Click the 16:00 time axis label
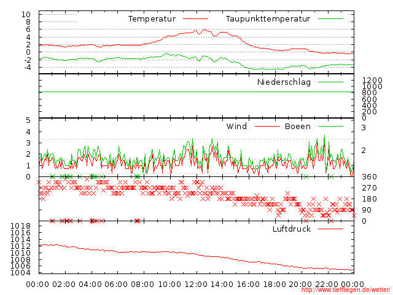This screenshot has width=393, height=295. (248, 284)
